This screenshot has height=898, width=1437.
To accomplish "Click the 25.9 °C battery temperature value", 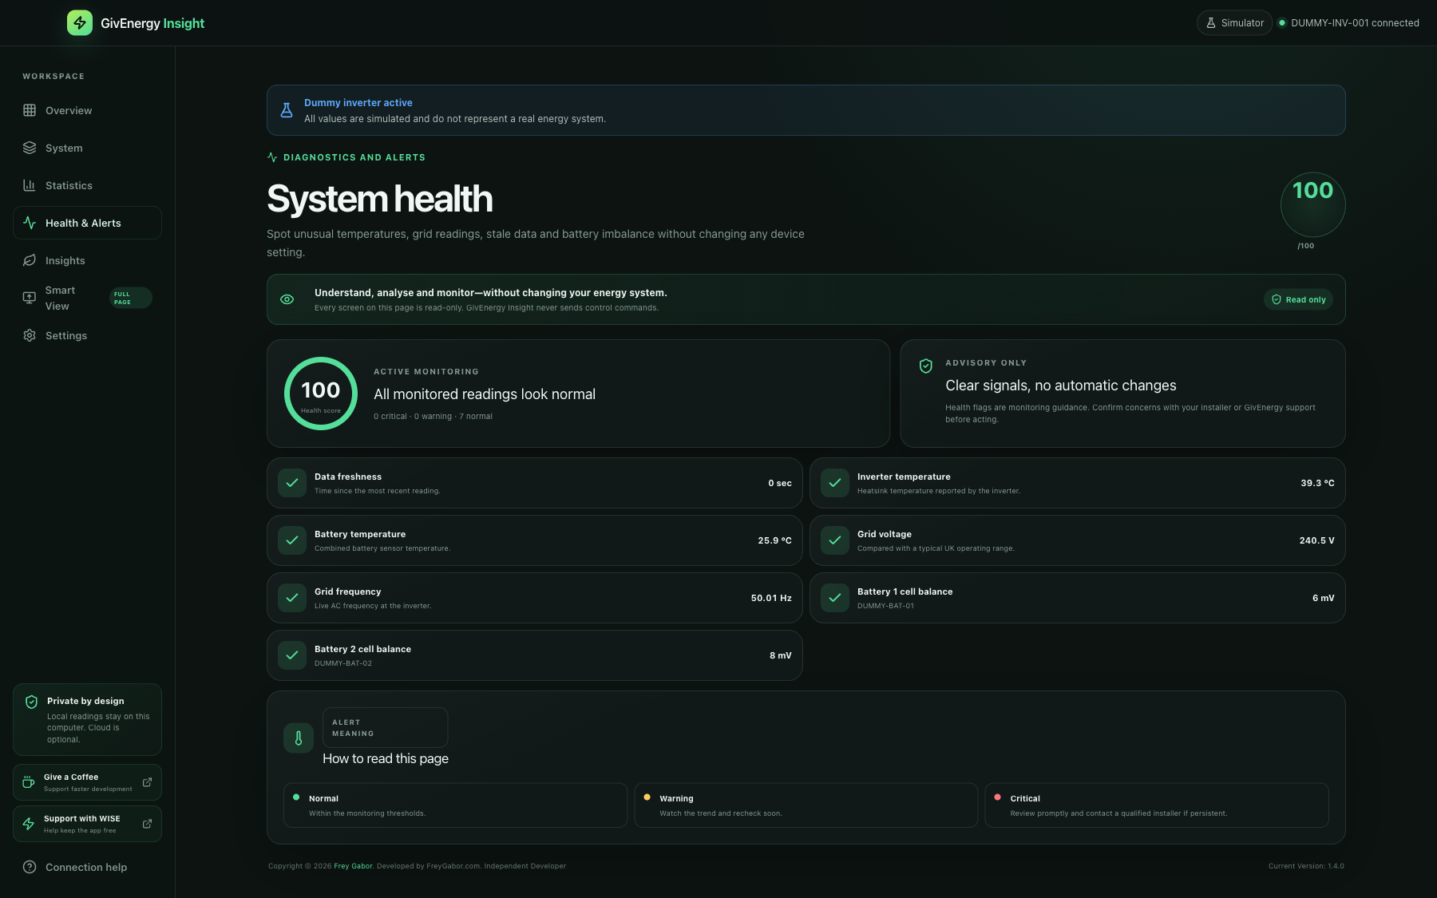I will click(774, 540).
